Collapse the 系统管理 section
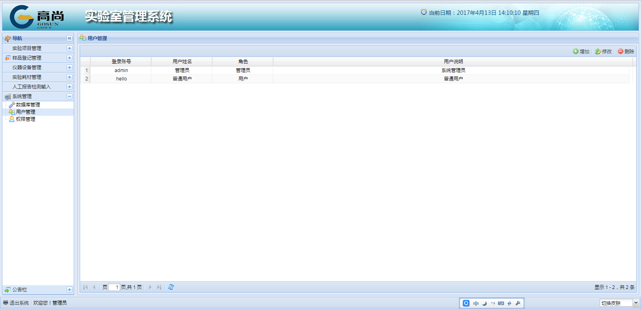 pyautogui.click(x=69, y=96)
